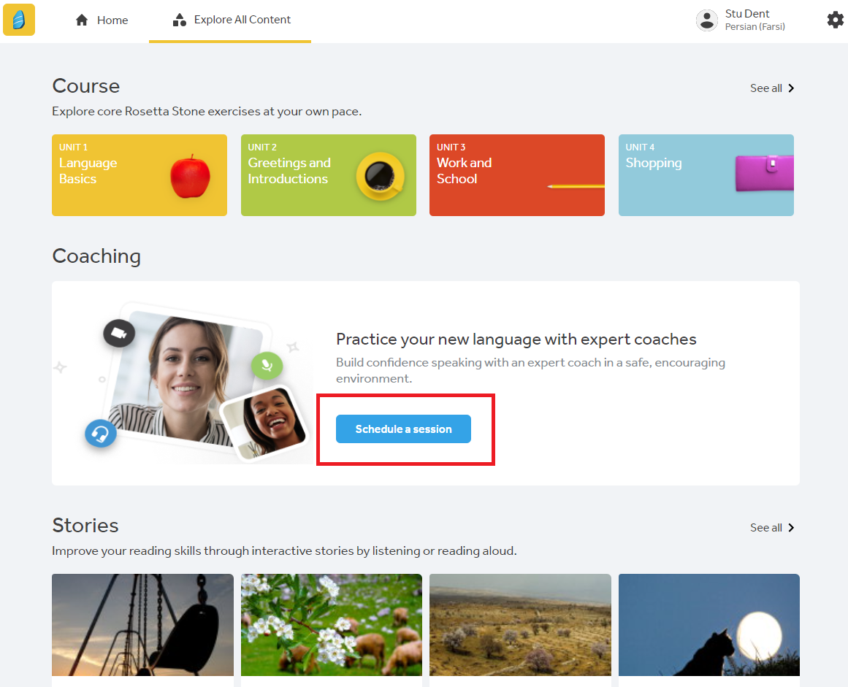This screenshot has width=848, height=687.
Task: Click the Rosetta Stone logo icon
Action: tap(19, 20)
